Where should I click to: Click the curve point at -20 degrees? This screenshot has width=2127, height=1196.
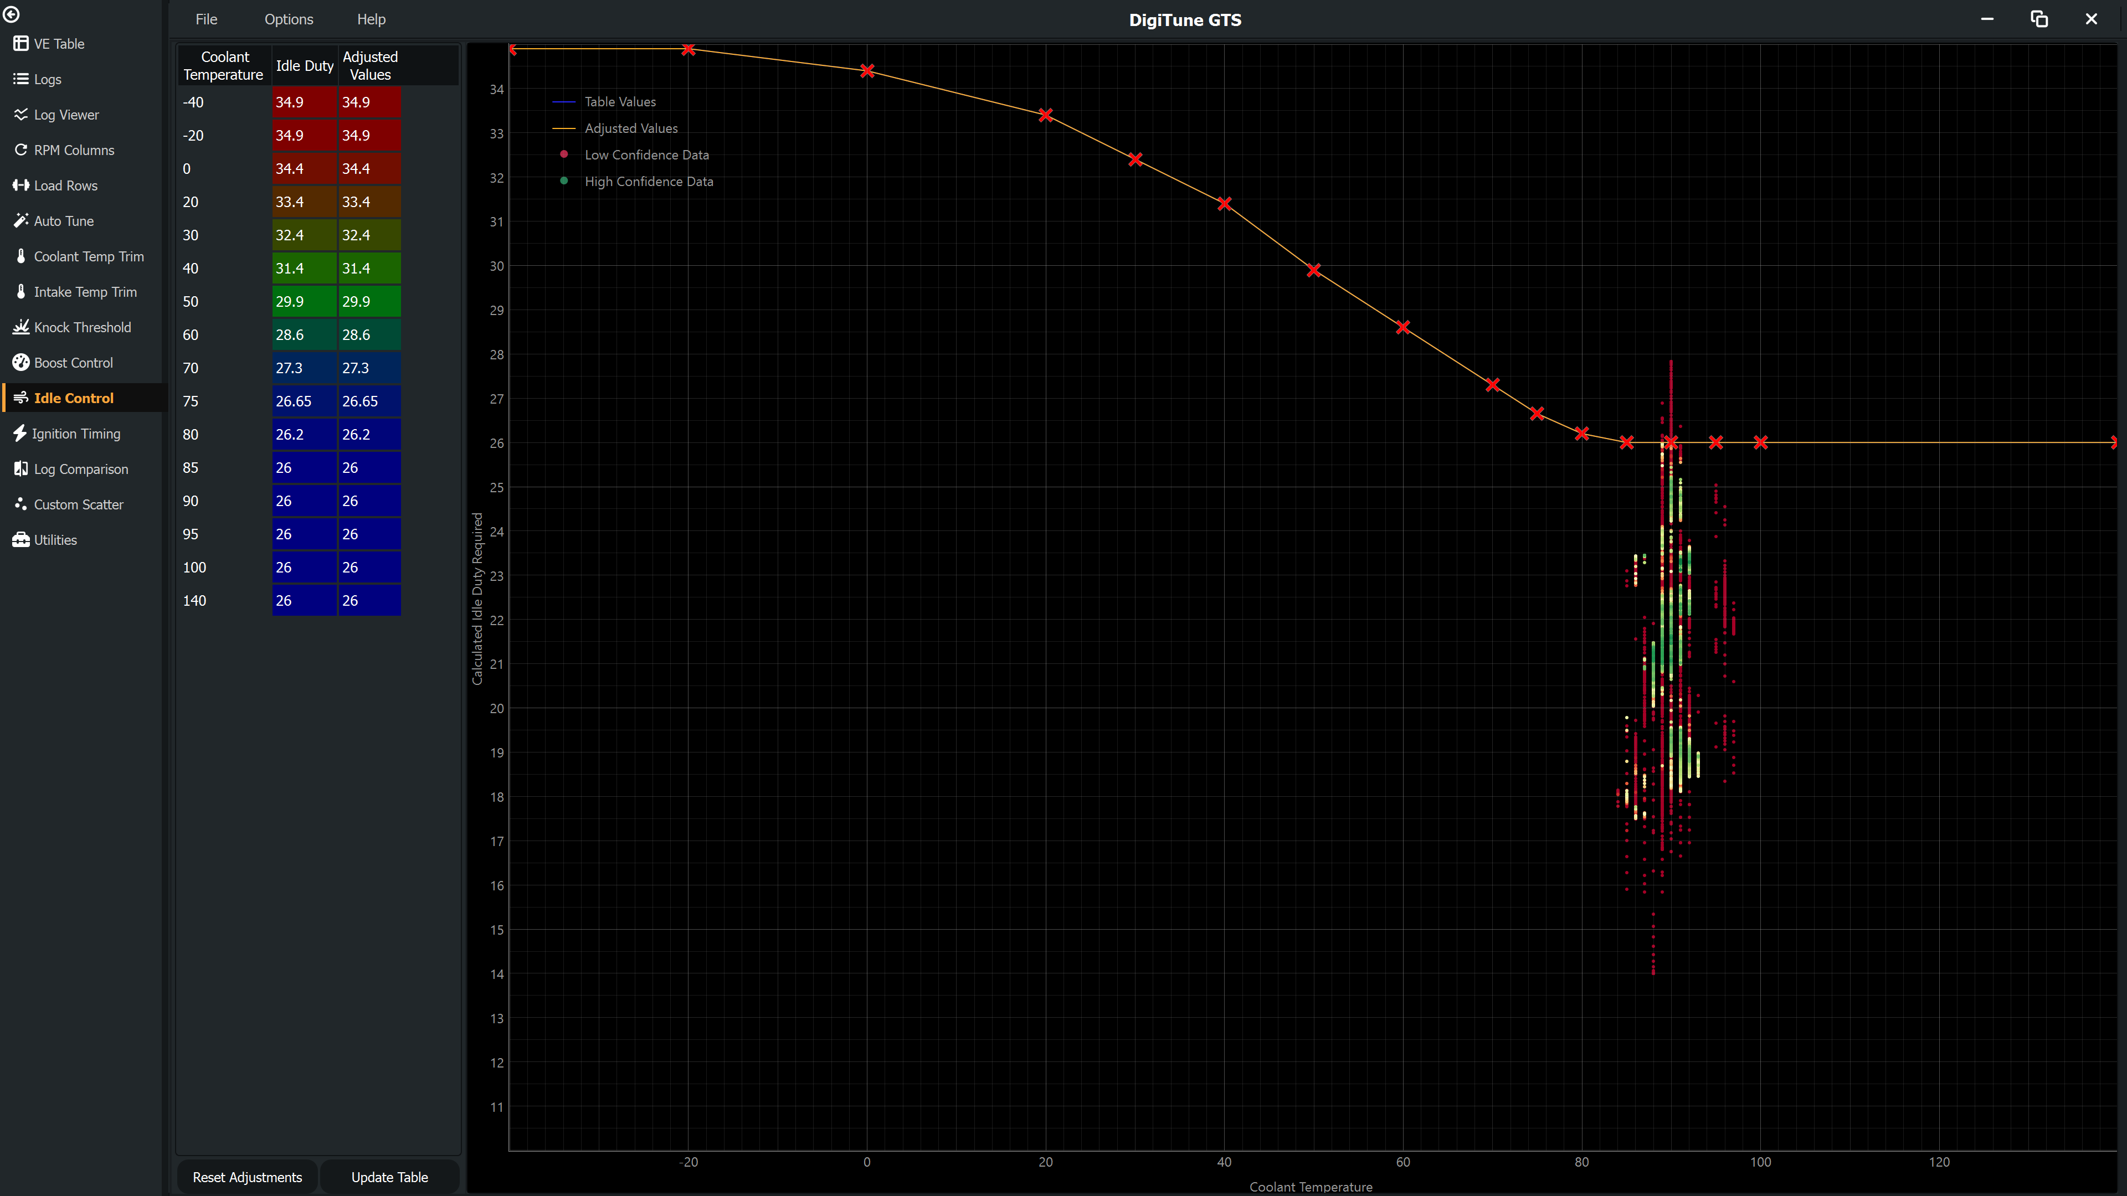[x=688, y=49]
